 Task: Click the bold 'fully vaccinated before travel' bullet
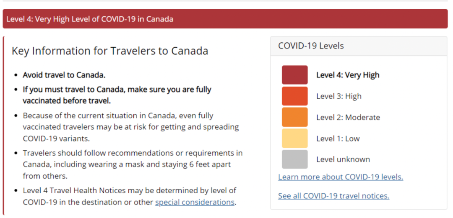point(117,95)
